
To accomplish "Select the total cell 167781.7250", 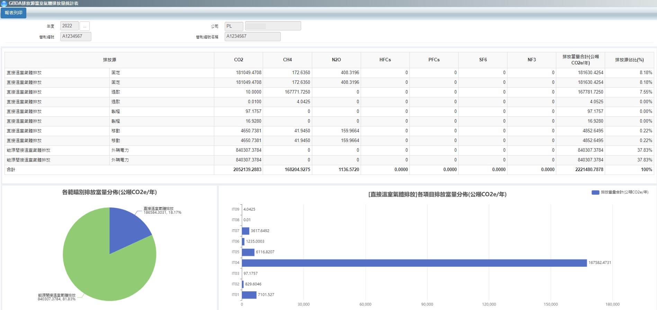I will coord(580,92).
